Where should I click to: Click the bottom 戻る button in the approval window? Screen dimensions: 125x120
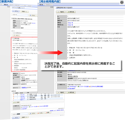(x=16, y=118)
